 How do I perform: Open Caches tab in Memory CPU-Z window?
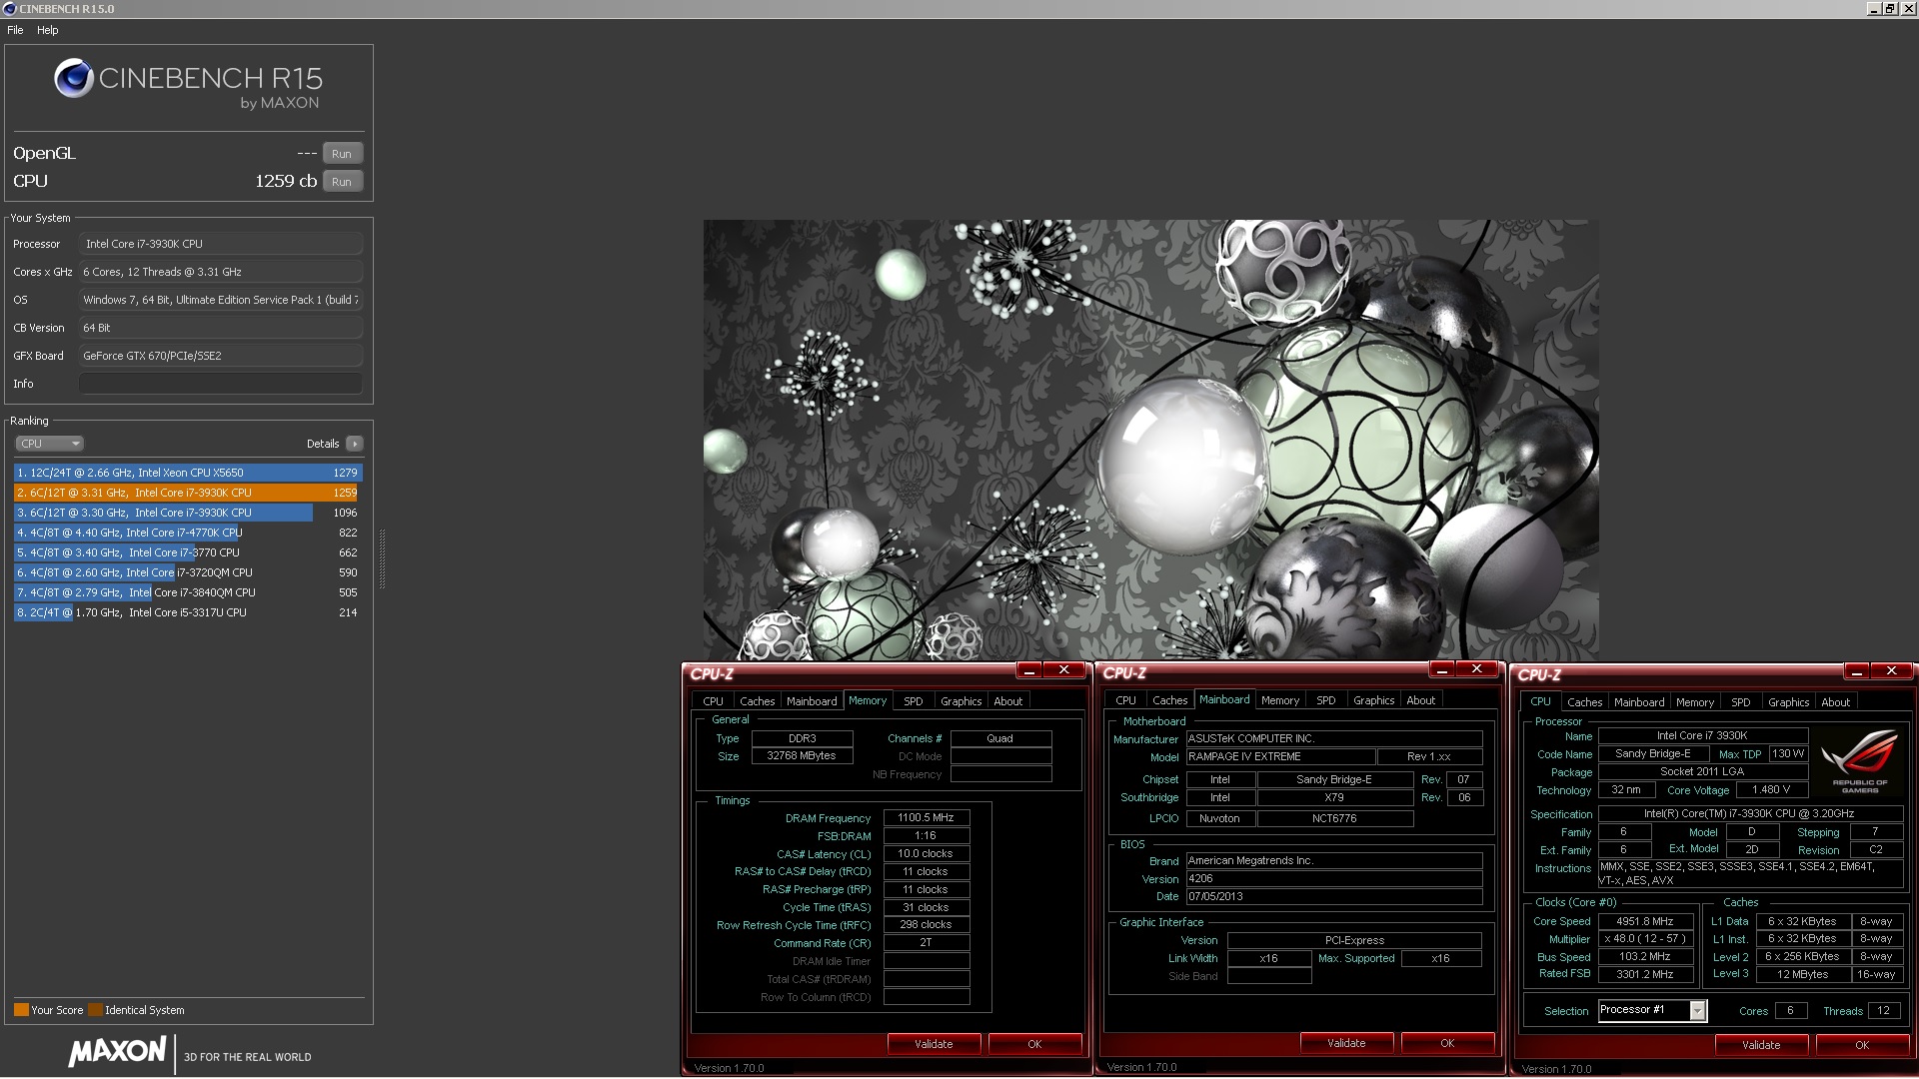click(x=757, y=701)
